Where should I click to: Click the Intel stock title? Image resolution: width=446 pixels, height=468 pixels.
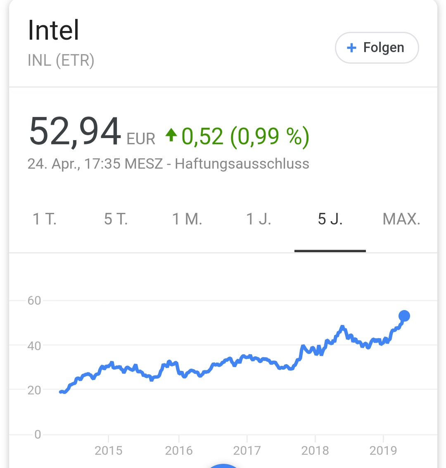[x=53, y=31]
